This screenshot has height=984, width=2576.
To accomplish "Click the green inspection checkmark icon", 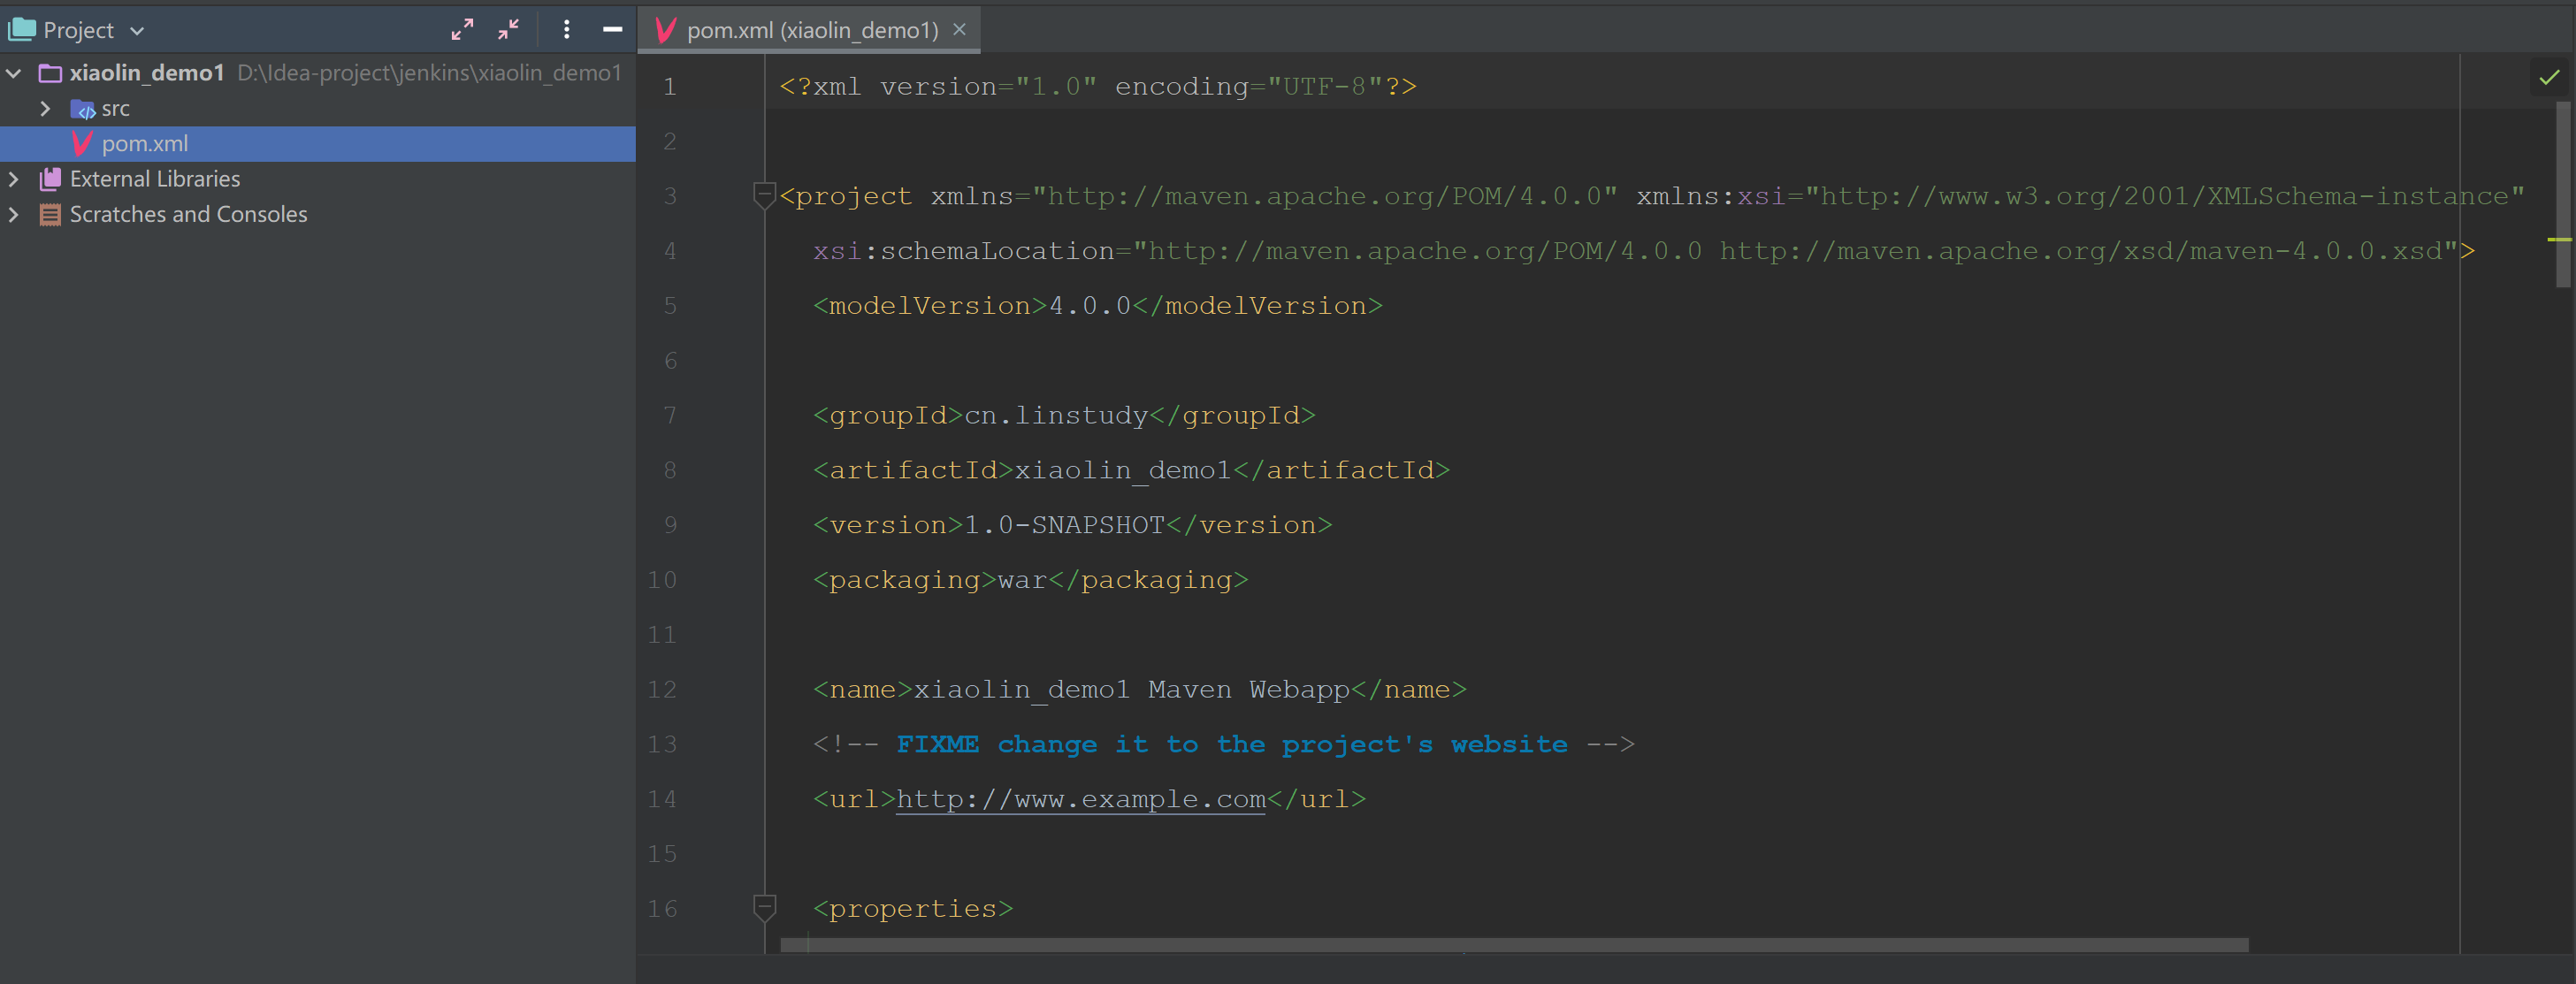I will click(2549, 77).
